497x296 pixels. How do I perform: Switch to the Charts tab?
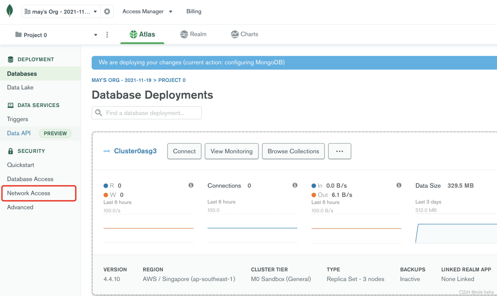[244, 34]
